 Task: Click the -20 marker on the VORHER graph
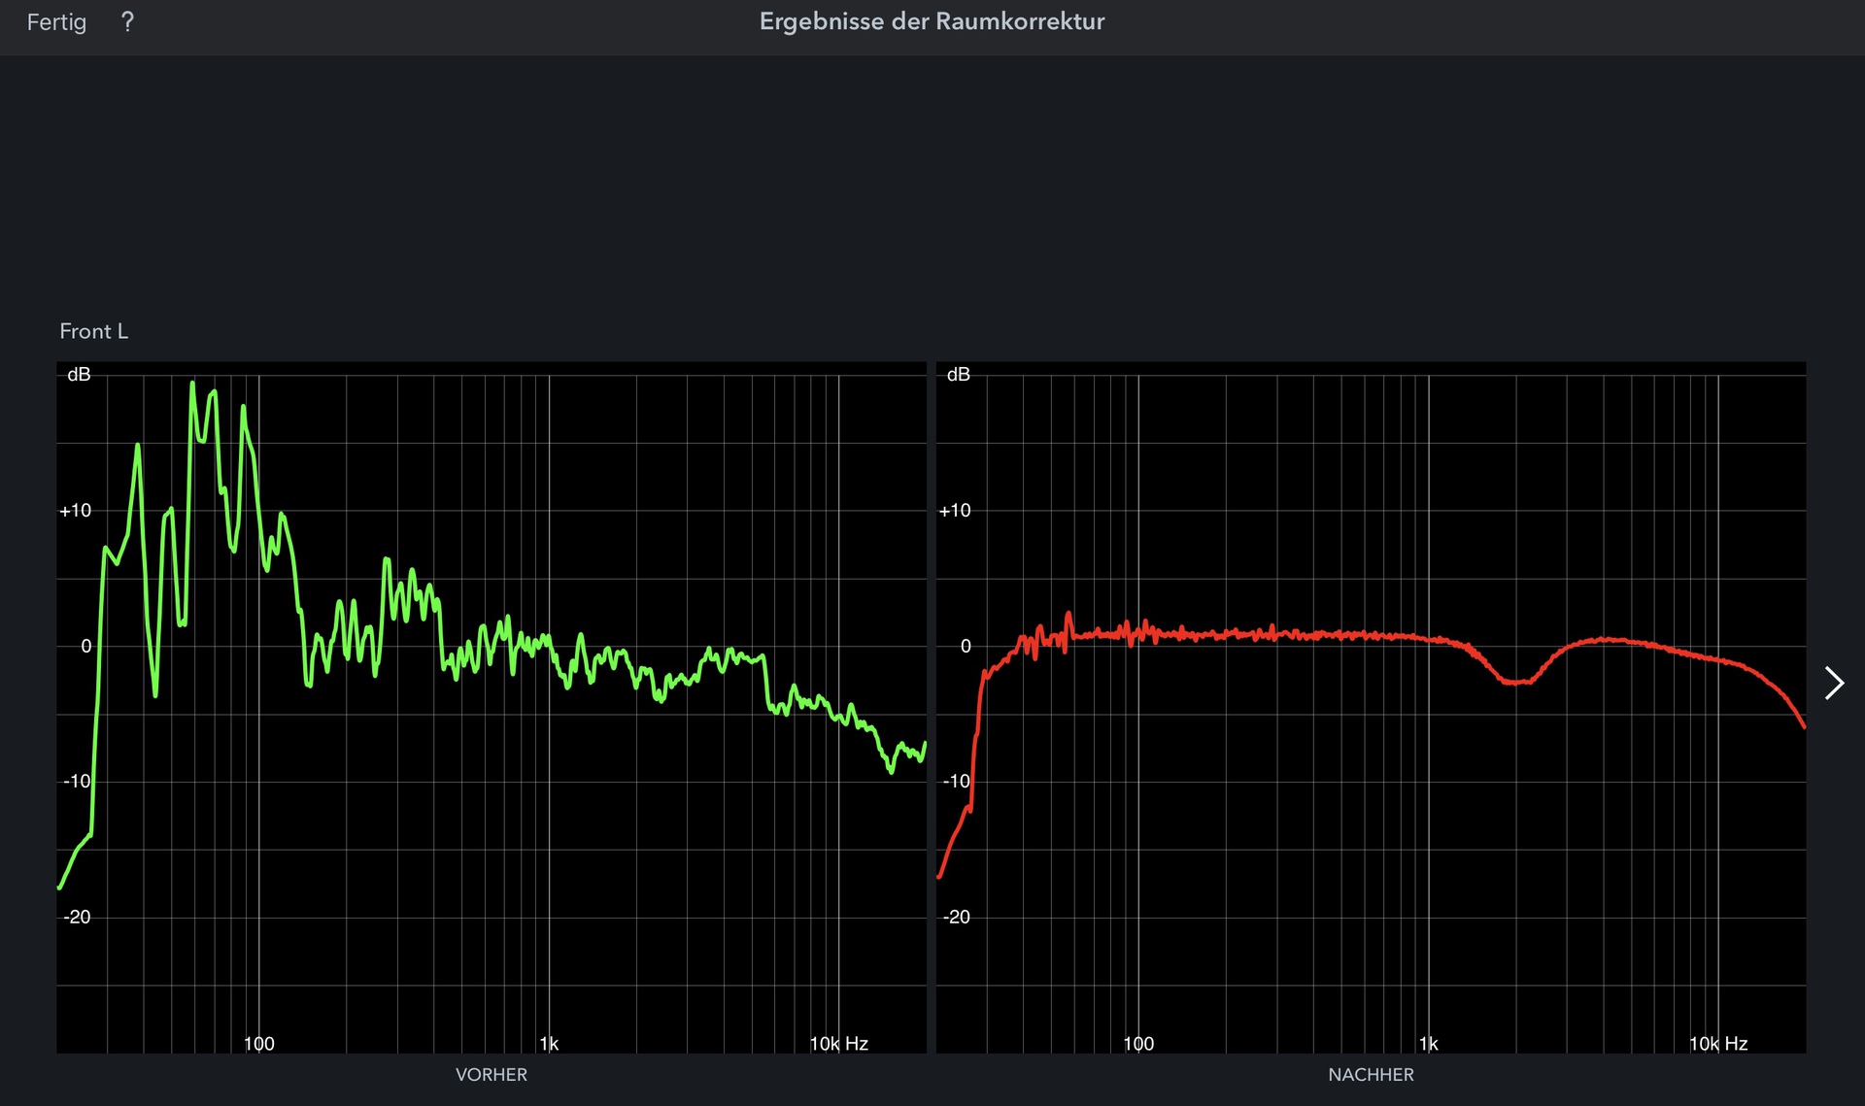pos(77,917)
